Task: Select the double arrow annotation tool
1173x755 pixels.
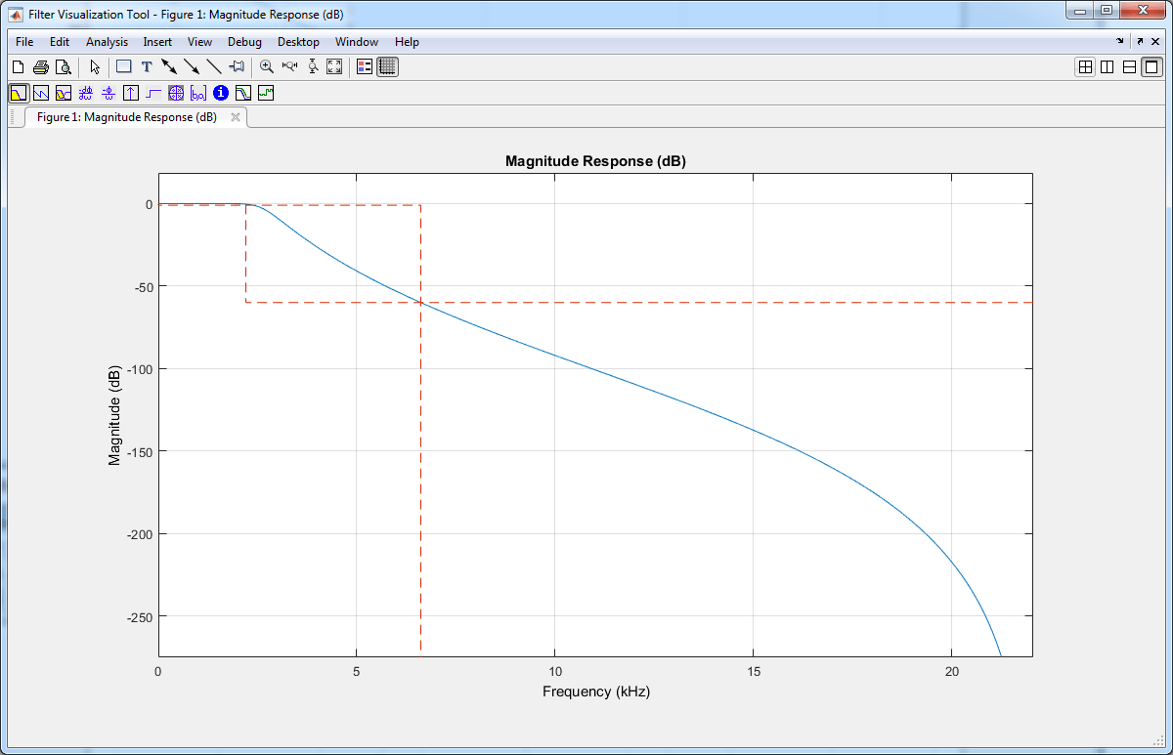Action: pos(169,67)
